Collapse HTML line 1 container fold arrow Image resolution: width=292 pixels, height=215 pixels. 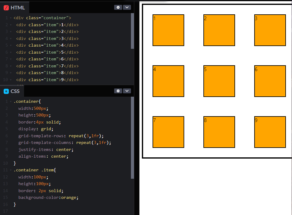click(x=11, y=18)
